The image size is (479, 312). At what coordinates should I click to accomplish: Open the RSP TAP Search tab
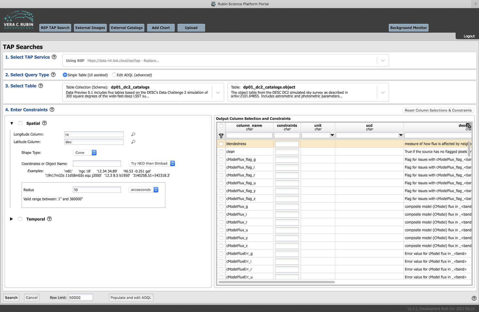55,28
